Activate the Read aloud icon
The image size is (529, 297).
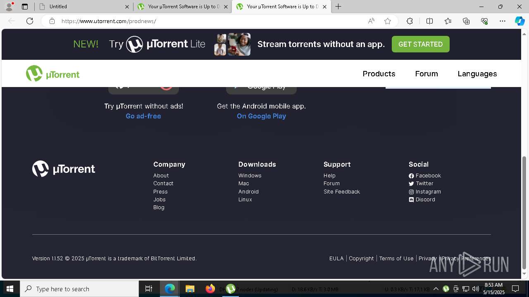click(x=371, y=21)
